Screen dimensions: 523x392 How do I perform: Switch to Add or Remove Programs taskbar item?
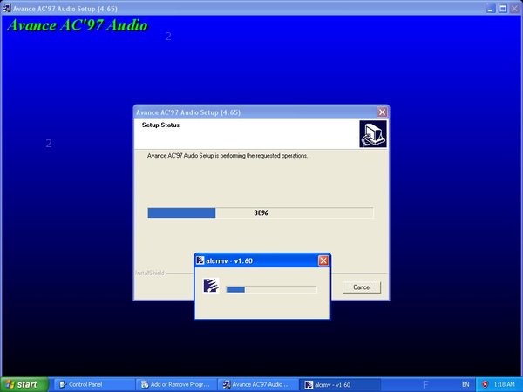(x=176, y=385)
